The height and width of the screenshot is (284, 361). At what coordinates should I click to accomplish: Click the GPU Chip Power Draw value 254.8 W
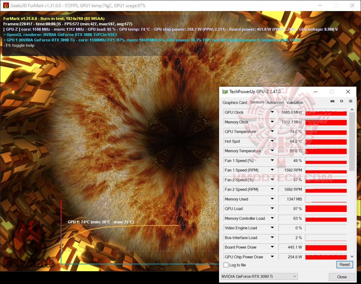coord(291,257)
